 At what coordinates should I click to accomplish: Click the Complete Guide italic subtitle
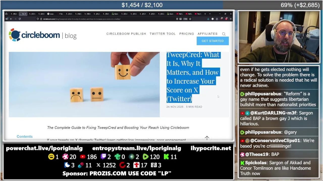coord(118,128)
